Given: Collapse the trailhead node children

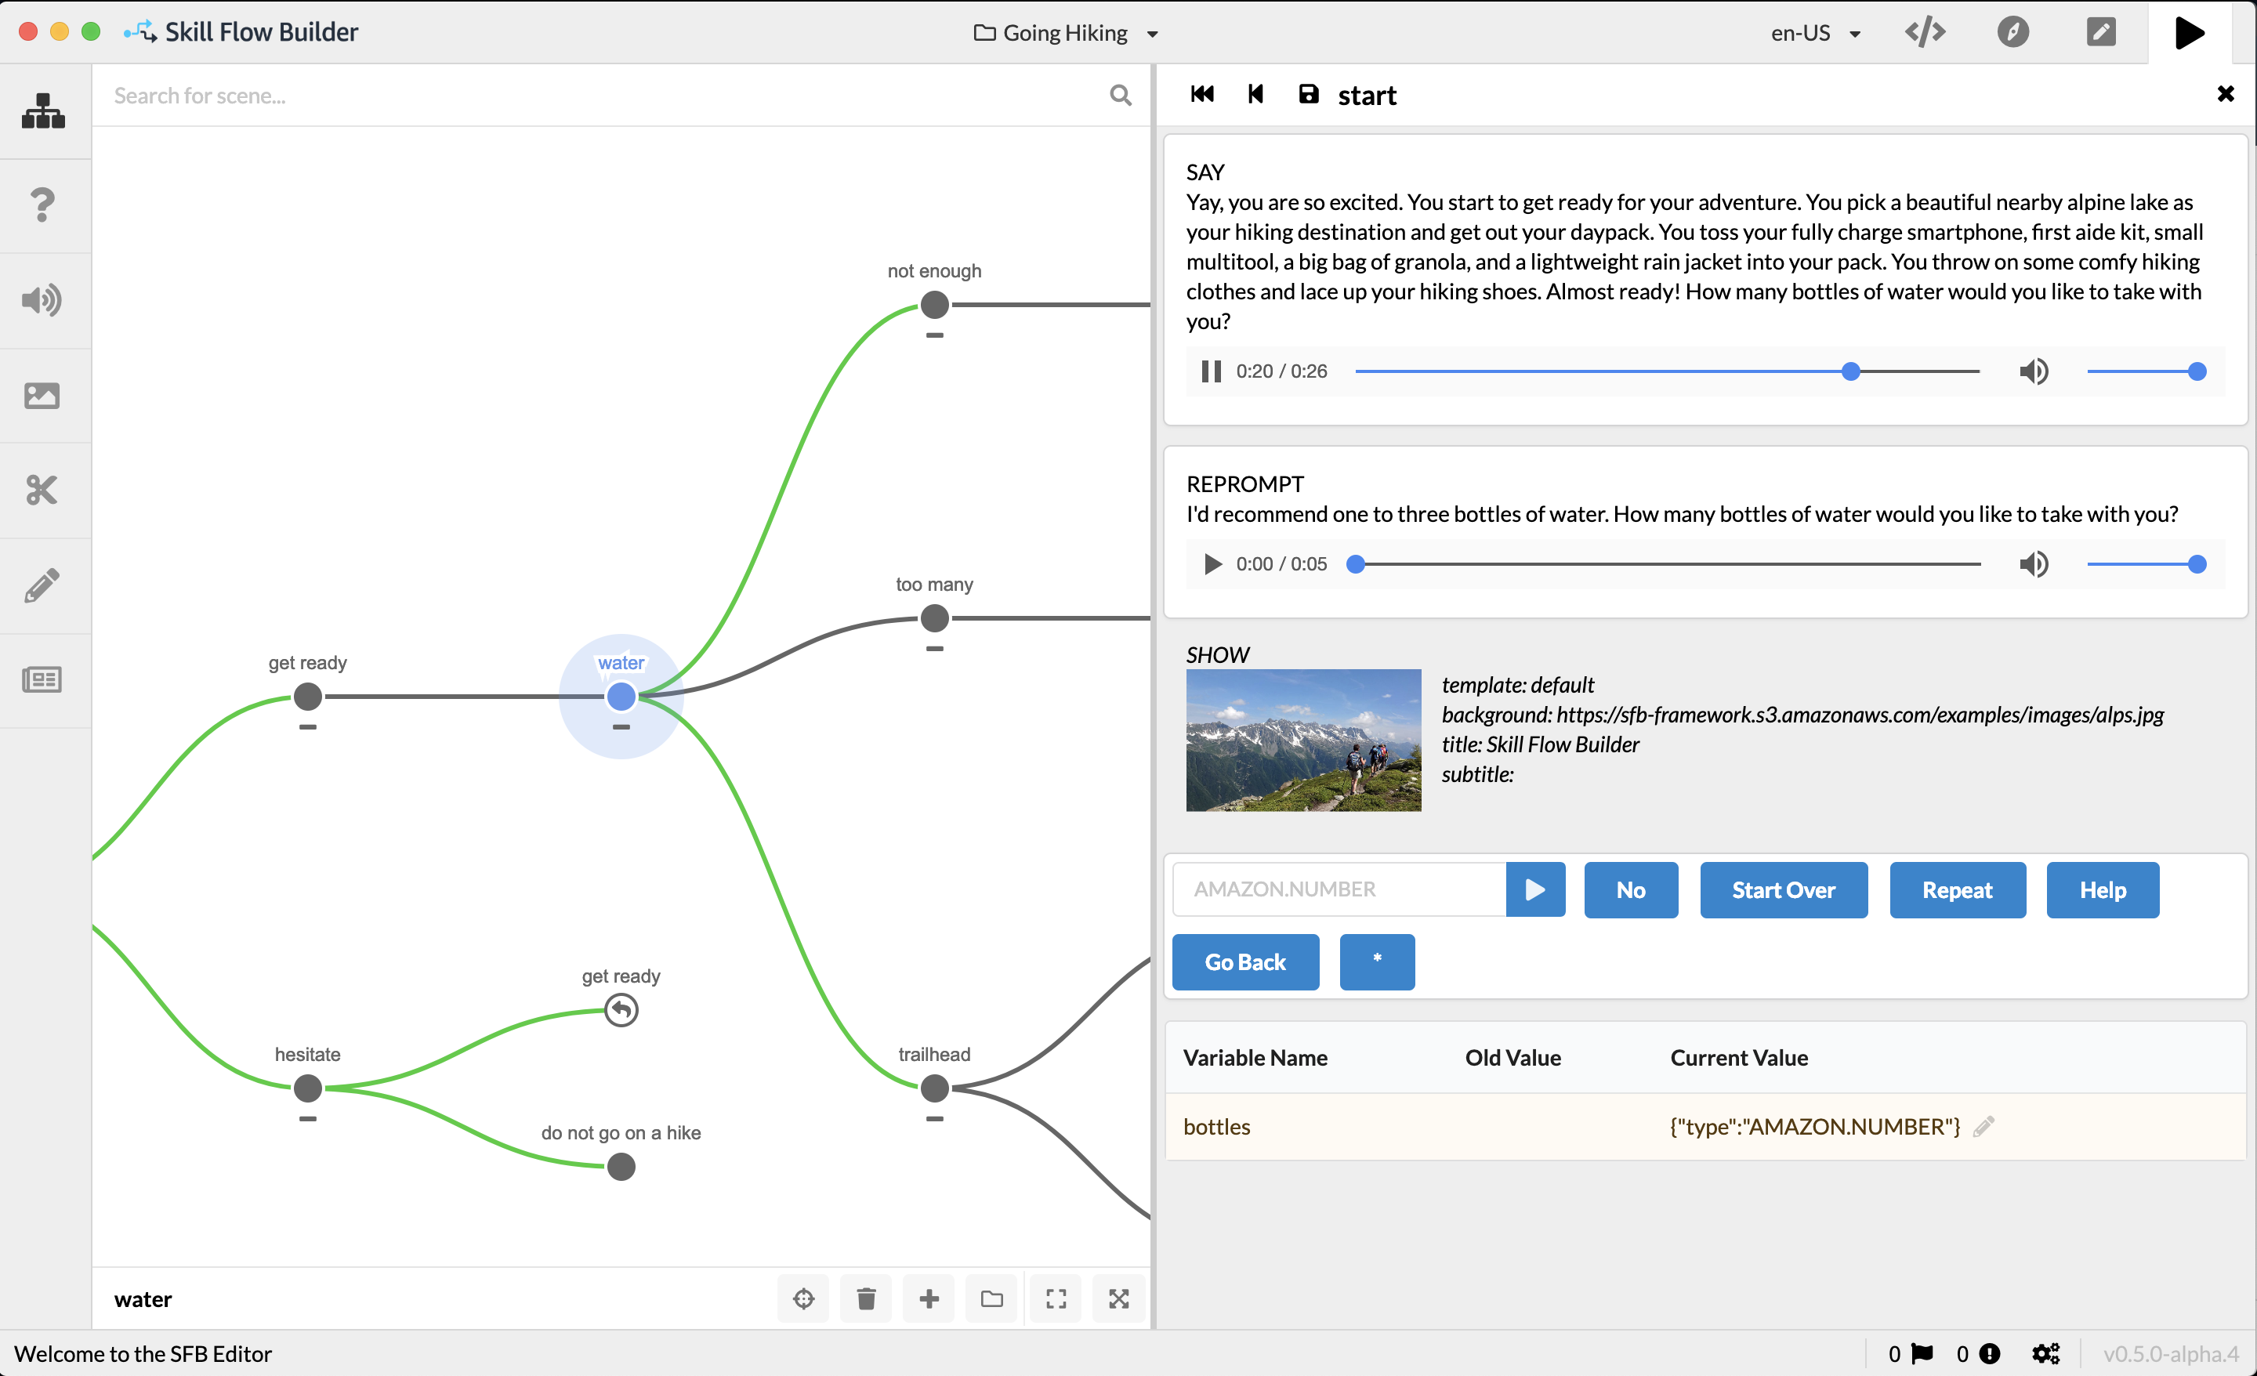Looking at the screenshot, I should coord(934,1118).
